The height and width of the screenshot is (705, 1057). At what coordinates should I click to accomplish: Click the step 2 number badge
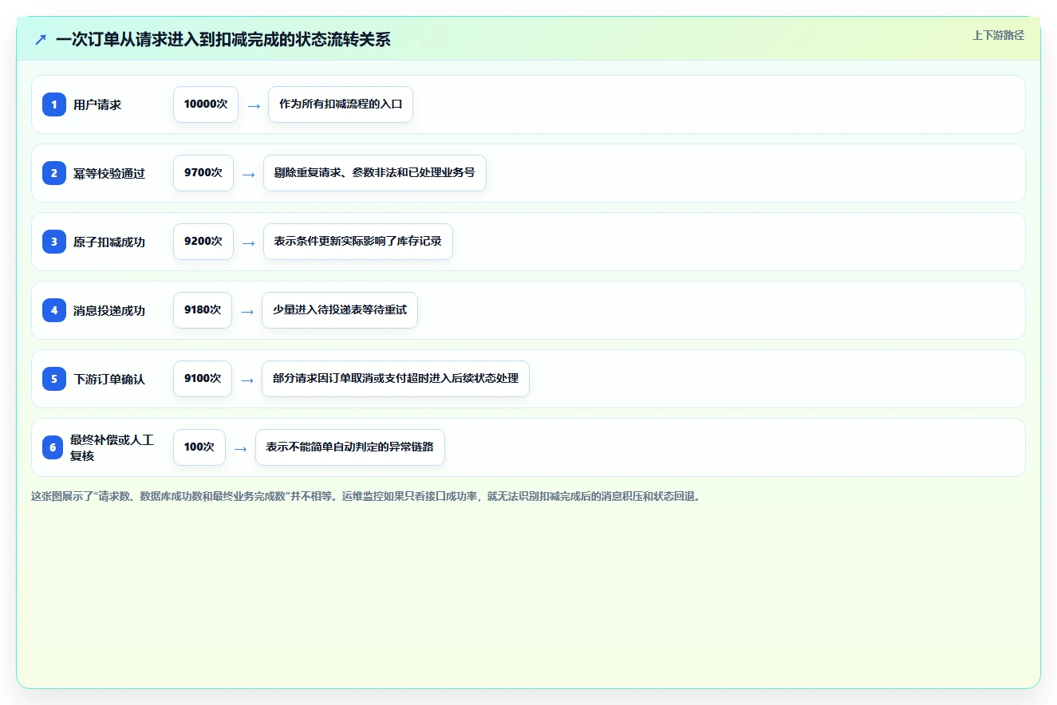[x=54, y=173]
